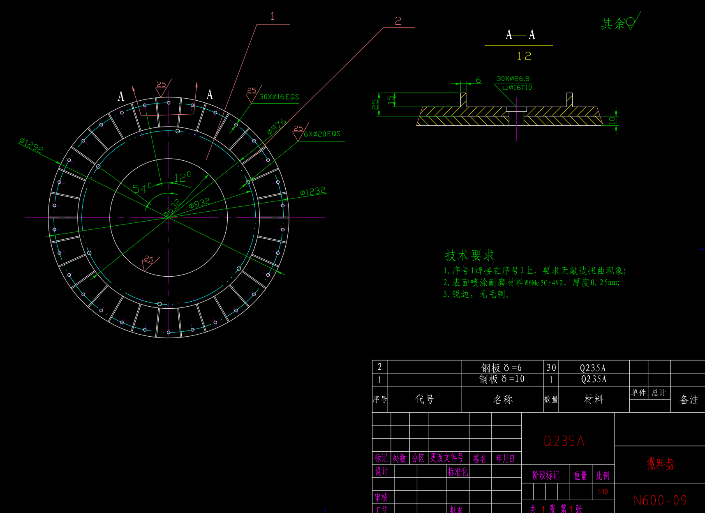Click the 技术要求 heading

click(470, 255)
